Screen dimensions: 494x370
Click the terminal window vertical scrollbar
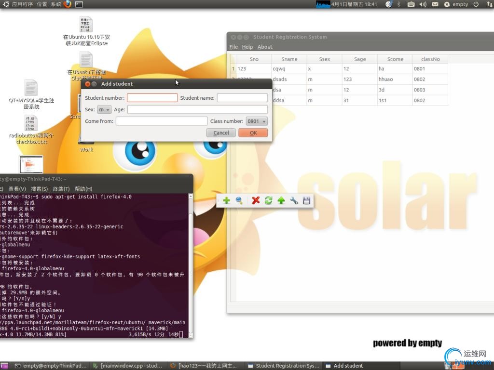point(190,265)
